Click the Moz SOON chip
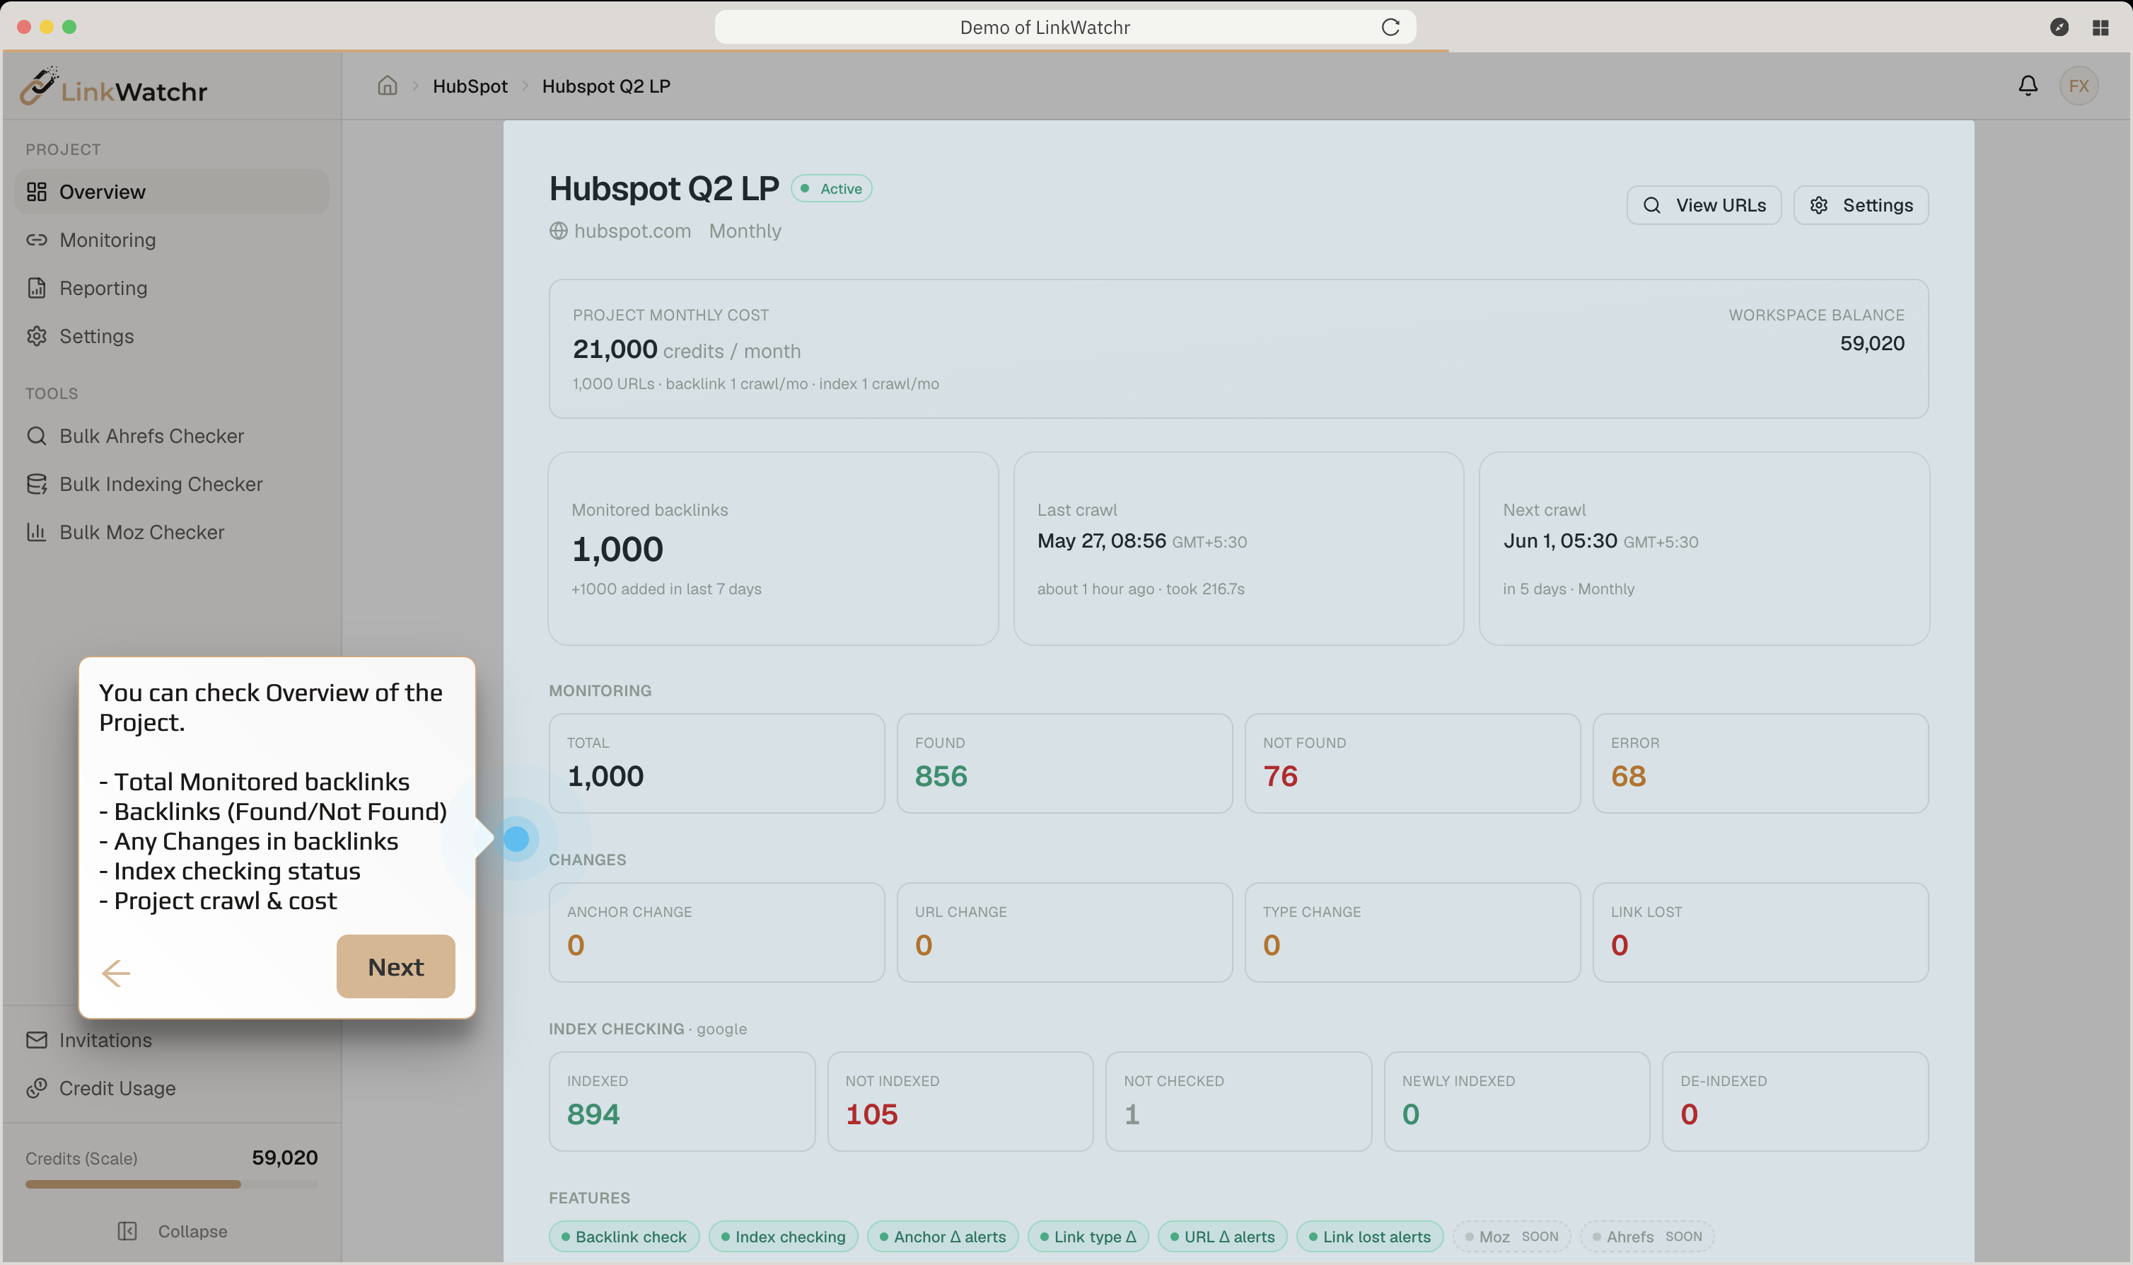The image size is (2133, 1265). 1512,1237
